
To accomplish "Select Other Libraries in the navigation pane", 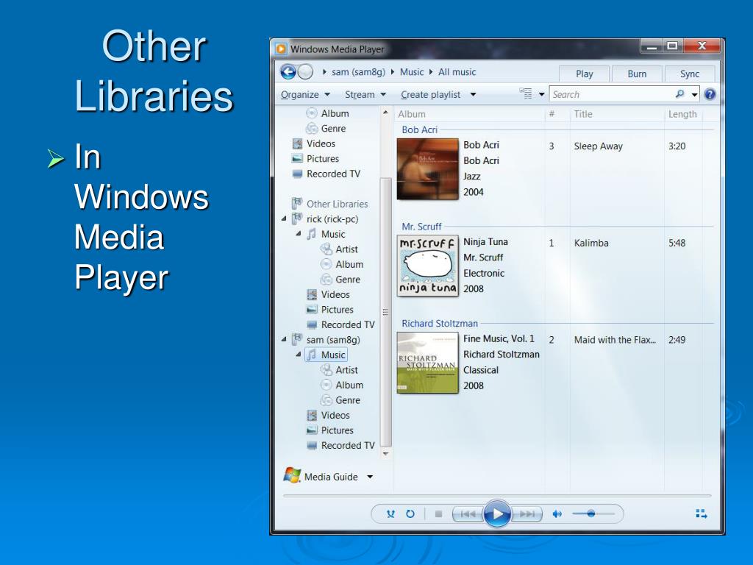I will coord(330,204).
